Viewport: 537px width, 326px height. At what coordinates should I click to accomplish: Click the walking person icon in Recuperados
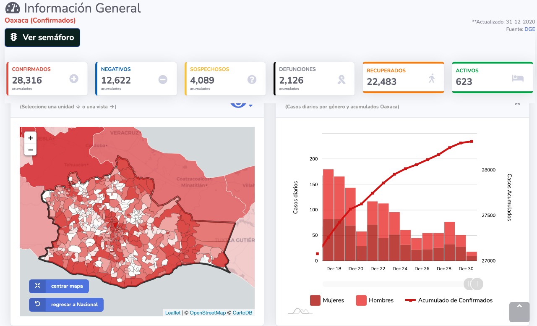tap(432, 78)
